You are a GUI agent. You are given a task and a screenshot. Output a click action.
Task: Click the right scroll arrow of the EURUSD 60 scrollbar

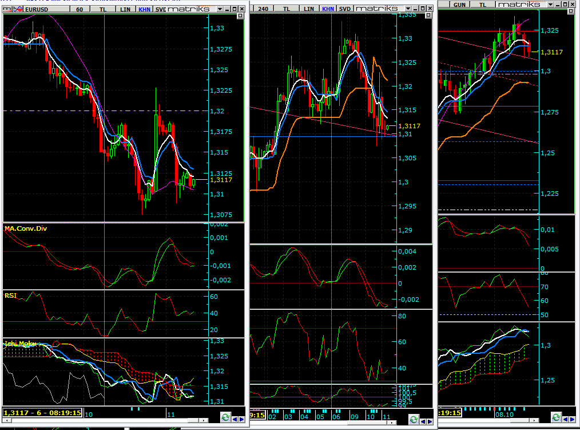tap(204, 420)
